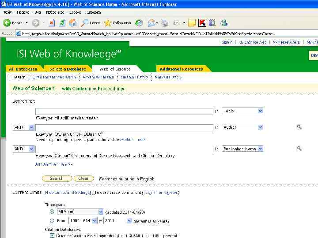Open the Marked List link
This screenshot has width=318, height=238.
click(168, 77)
